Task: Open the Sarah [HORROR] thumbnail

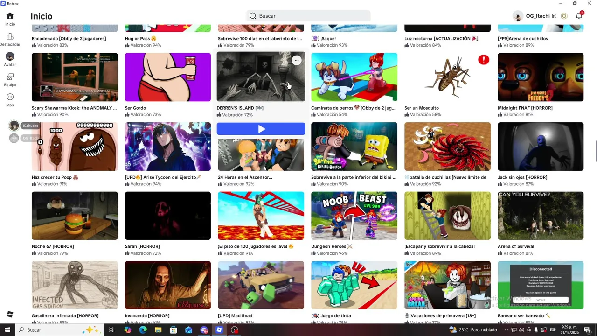Action: click(x=168, y=216)
